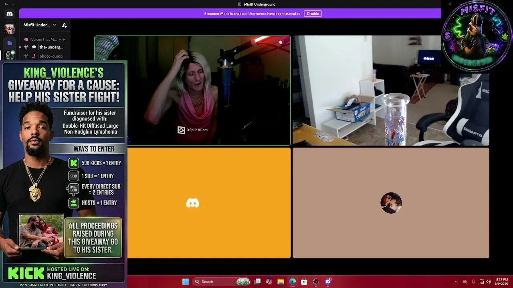Click the WAYS TO ENTER heading

point(94,149)
